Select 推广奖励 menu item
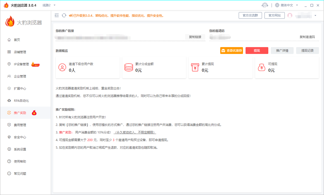 pyautogui.click(x=25, y=113)
